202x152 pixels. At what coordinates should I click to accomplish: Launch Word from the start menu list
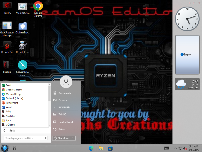25,107
